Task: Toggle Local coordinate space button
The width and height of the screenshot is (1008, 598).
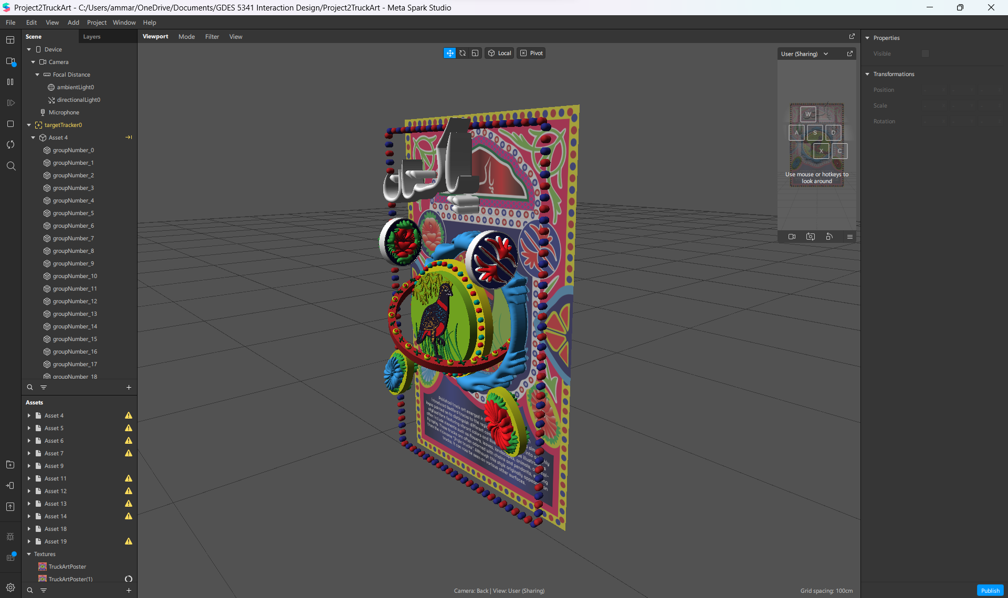Action: [499, 53]
